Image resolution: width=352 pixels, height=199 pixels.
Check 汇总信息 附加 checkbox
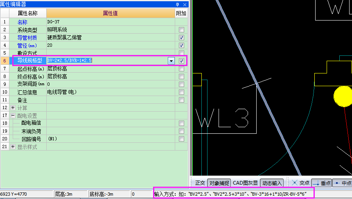[181, 92]
